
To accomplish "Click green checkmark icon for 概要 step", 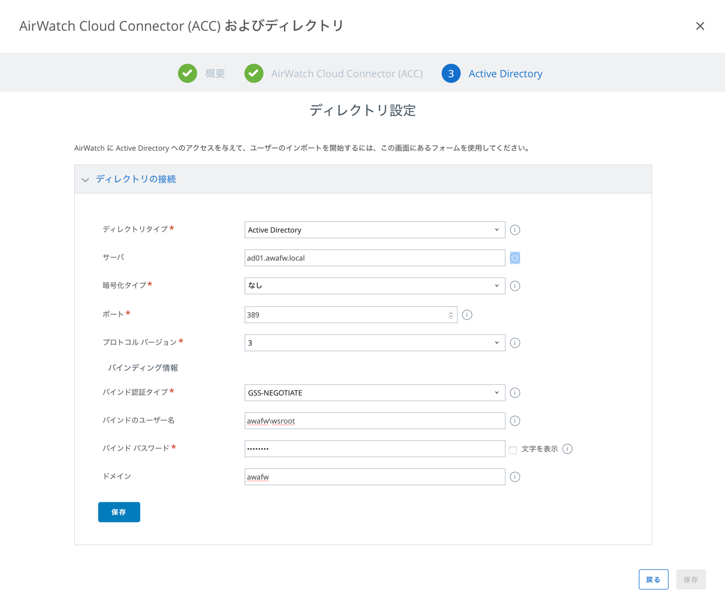I will (188, 73).
